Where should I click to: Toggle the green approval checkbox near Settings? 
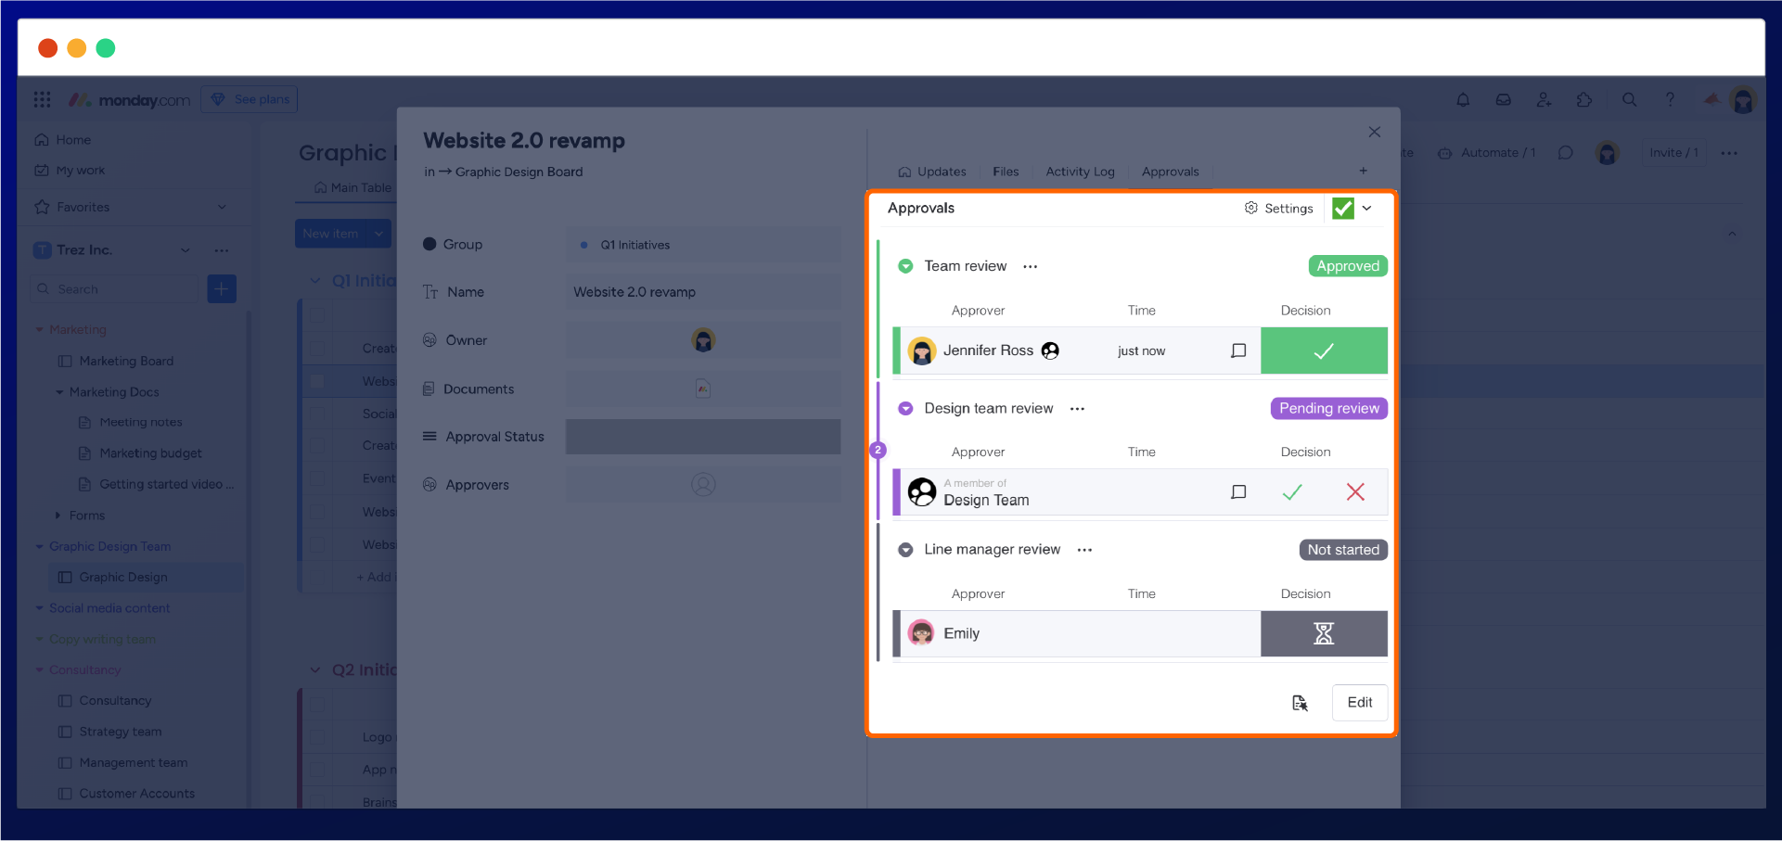(1342, 209)
